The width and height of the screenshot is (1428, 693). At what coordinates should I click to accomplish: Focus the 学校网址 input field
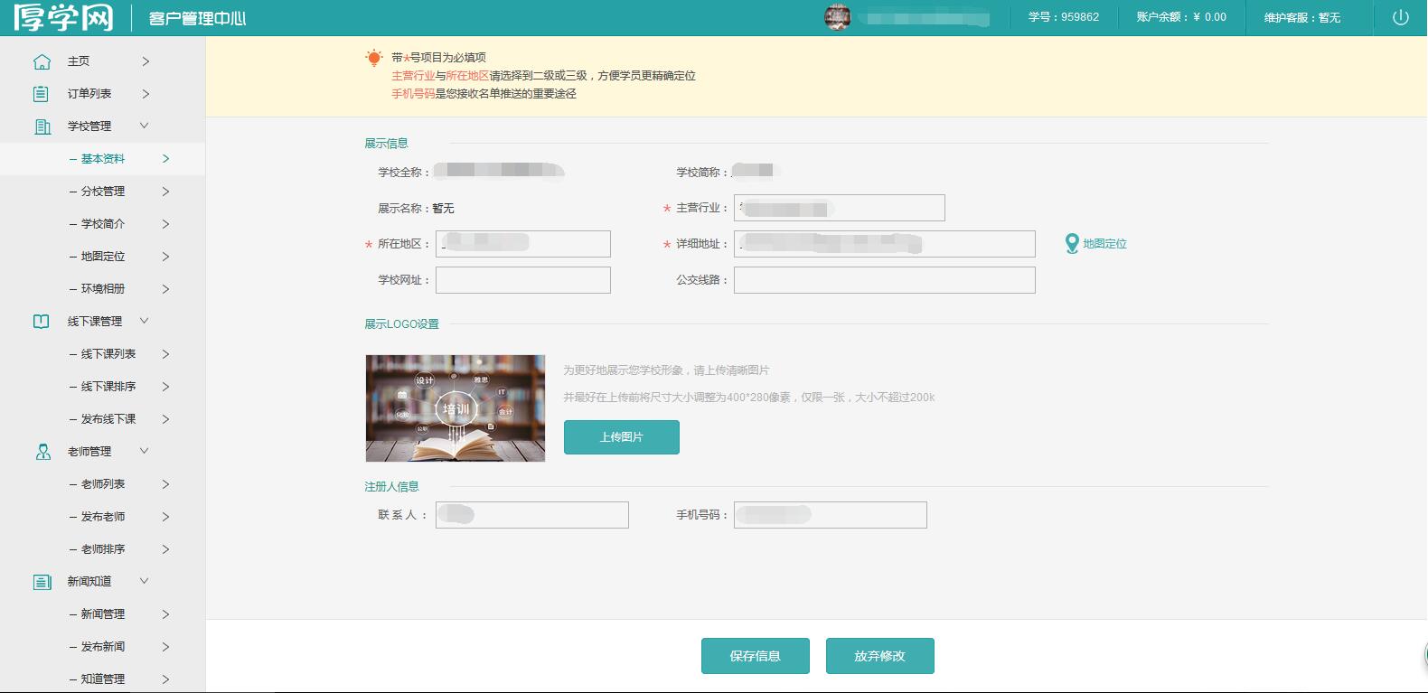(x=522, y=280)
